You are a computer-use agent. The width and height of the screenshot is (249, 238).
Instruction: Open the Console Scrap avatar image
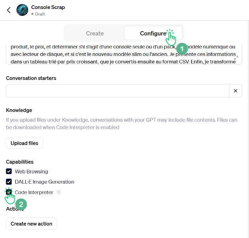(x=23, y=10)
